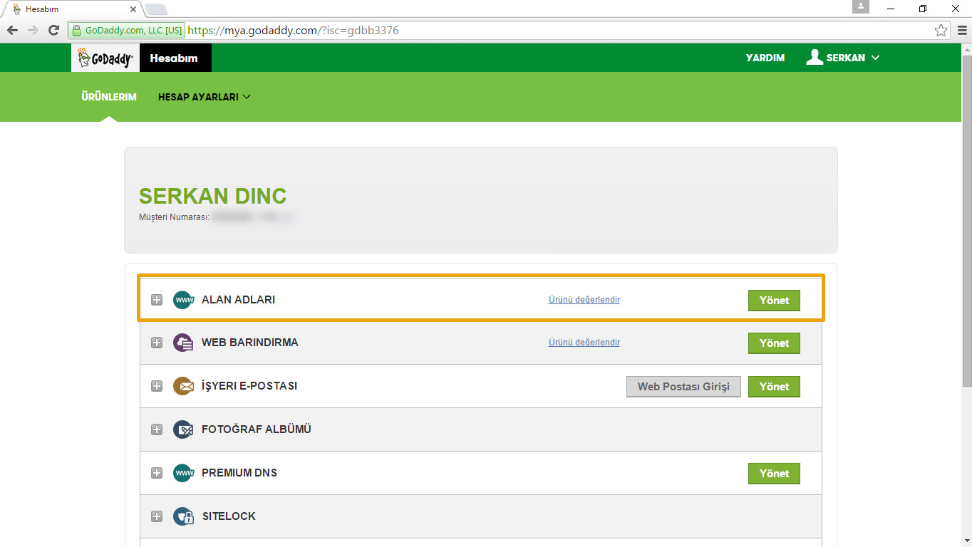Click the SITELOCK label
This screenshot has width=972, height=547.
click(x=229, y=516)
